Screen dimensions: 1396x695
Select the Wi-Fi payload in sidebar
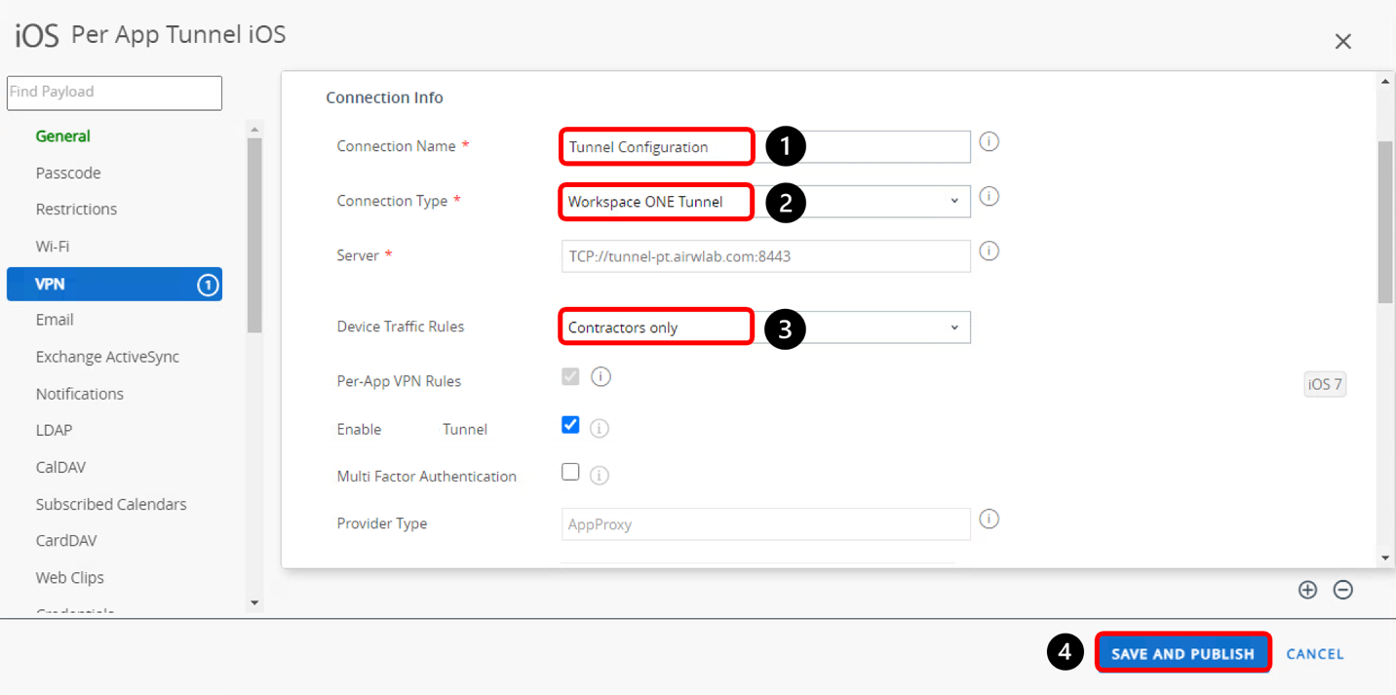point(53,247)
